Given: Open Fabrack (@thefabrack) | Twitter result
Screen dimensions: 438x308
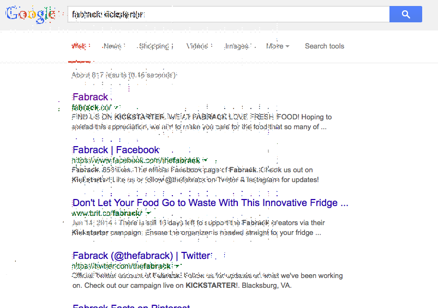Looking at the screenshot, I should [141, 256].
